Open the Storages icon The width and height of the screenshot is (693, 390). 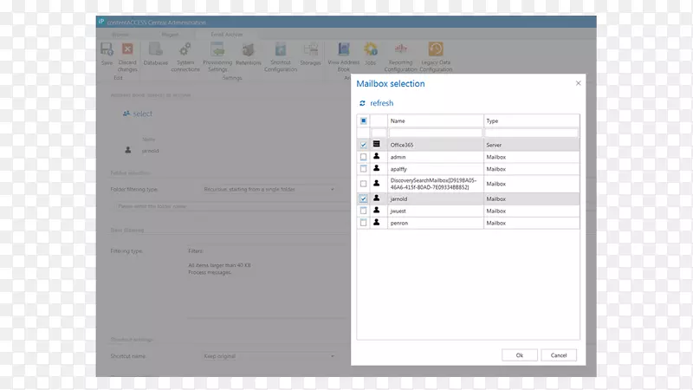[311, 49]
